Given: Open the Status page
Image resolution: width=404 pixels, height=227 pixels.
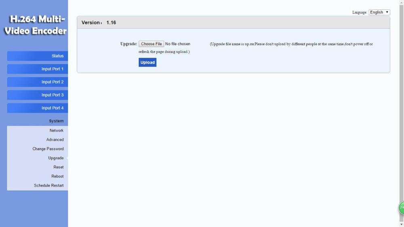Looking at the screenshot, I should [x=38, y=56].
